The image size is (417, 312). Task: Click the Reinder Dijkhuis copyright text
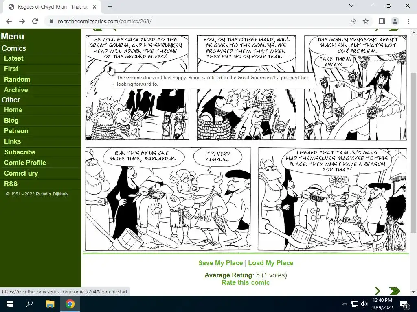pos(37,194)
